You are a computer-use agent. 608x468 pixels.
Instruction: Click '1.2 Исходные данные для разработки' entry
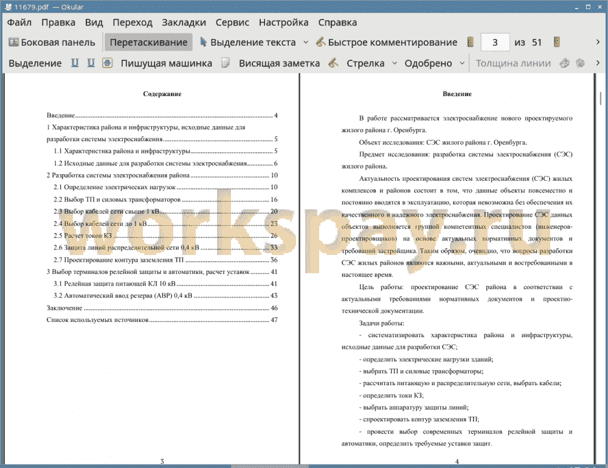165,163
